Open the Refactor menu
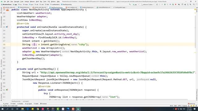198x111 pixels. pos(32,2)
